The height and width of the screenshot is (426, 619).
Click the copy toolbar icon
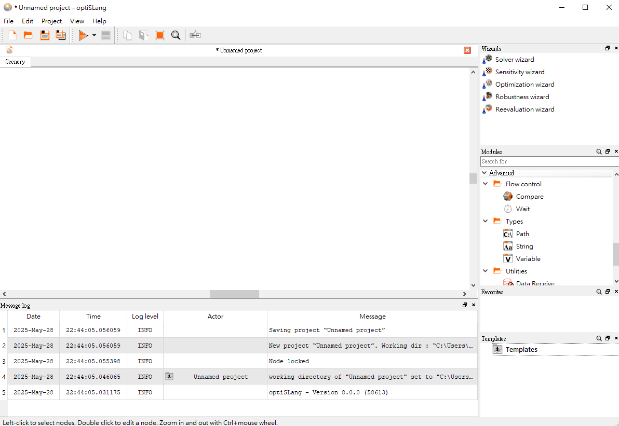click(x=128, y=35)
